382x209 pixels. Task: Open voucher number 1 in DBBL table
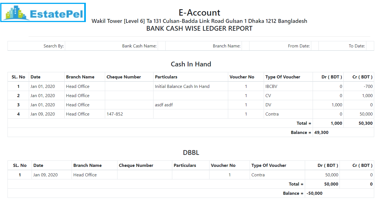(x=230, y=175)
